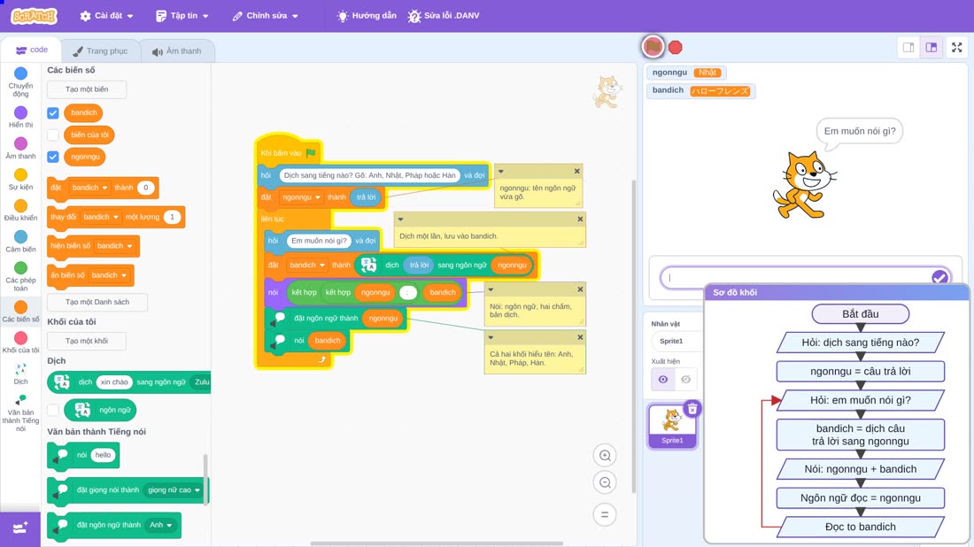The width and height of the screenshot is (974, 547).
Task: Enter full screen stage mode
Action: [956, 47]
